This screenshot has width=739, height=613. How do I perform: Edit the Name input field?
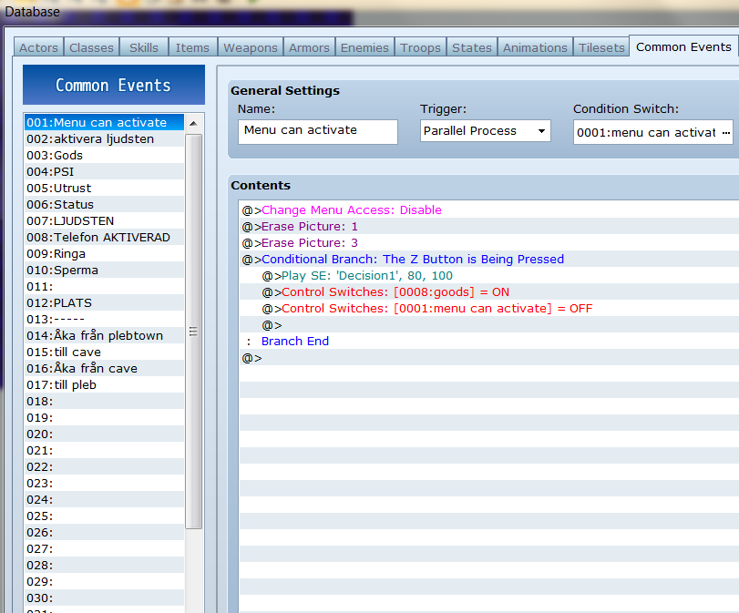(318, 131)
